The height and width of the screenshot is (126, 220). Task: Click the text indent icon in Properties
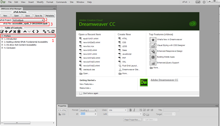click(x=152, y=110)
